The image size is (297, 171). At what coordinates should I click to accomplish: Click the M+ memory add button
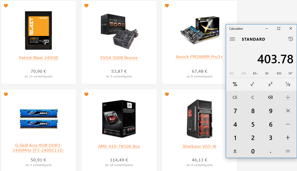point(255,73)
